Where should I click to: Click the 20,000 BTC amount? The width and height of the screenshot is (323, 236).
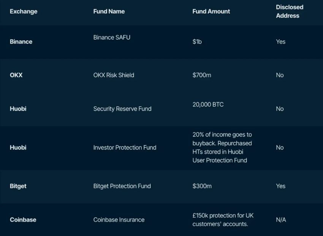tap(208, 104)
